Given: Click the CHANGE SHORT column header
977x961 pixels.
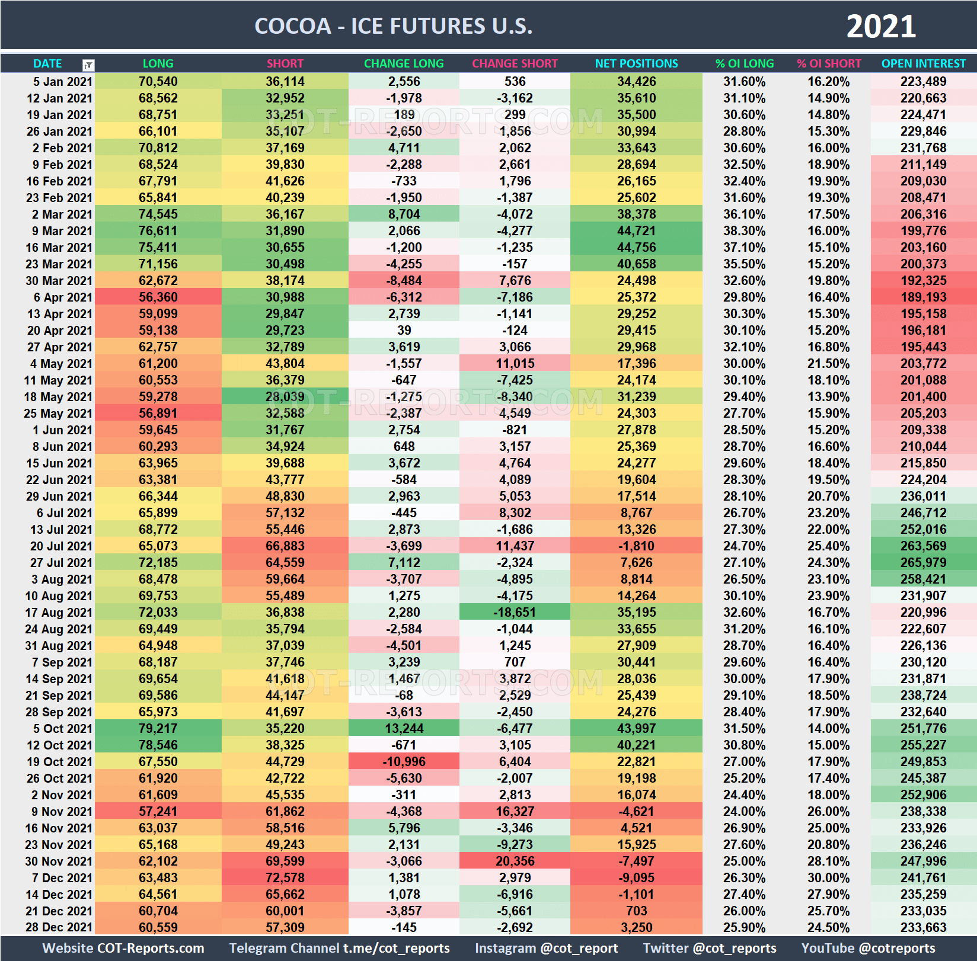Looking at the screenshot, I should click(515, 63).
